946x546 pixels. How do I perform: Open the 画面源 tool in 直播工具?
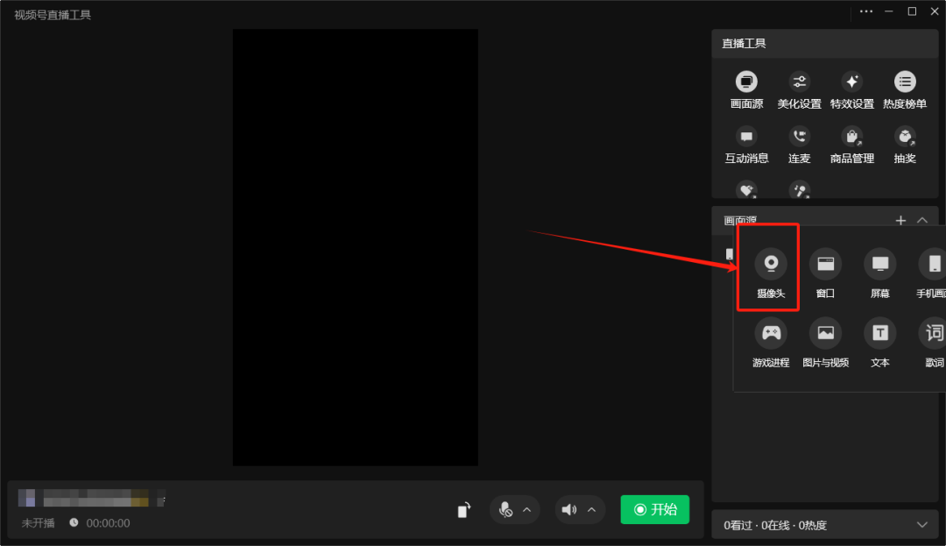pyautogui.click(x=746, y=82)
